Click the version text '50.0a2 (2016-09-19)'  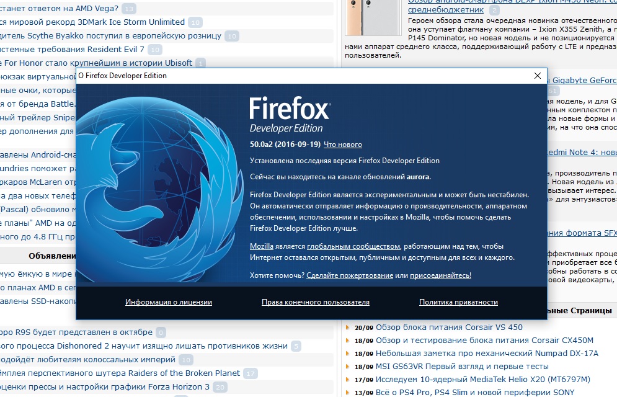tap(285, 145)
